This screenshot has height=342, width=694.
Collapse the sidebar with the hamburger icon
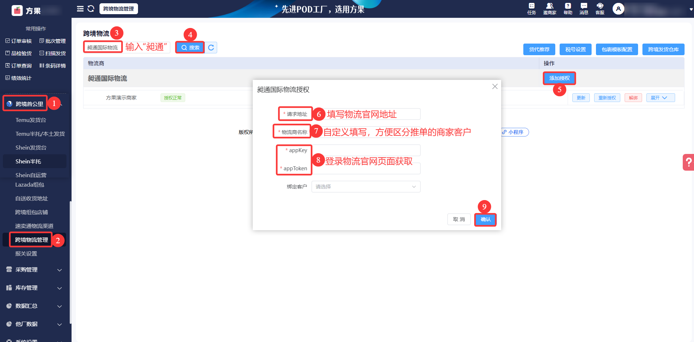pyautogui.click(x=80, y=9)
